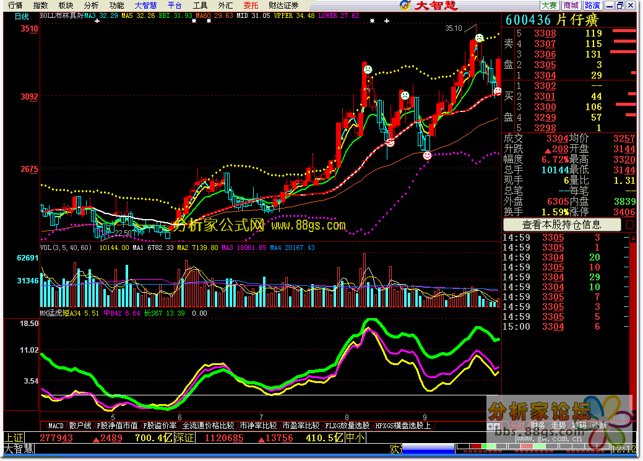The image size is (643, 461).
Task: Switch to the F股净值市值 tab
Action: click(118, 426)
